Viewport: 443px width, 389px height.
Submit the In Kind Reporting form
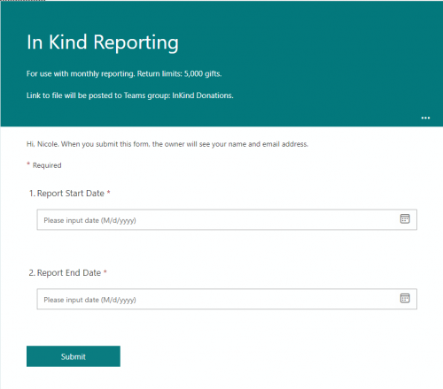tap(74, 356)
